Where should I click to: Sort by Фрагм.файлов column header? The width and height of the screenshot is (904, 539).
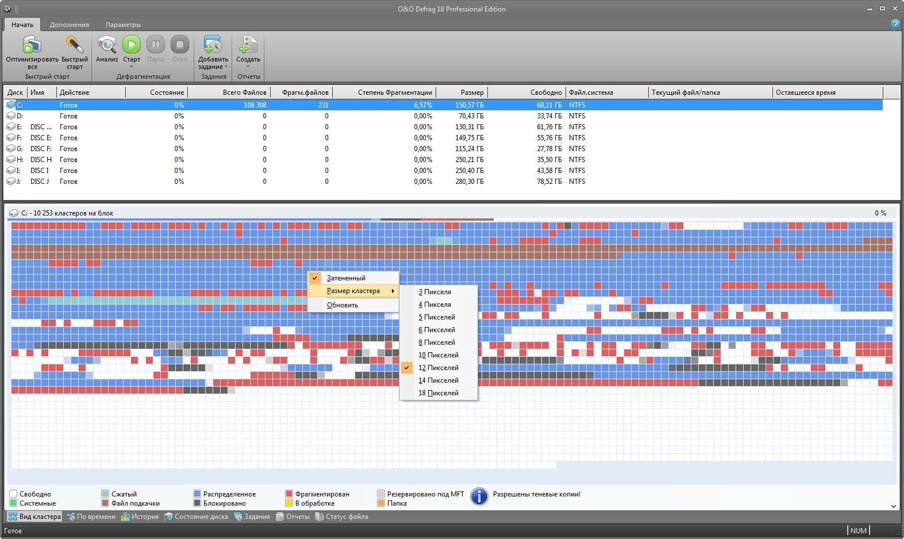coord(302,93)
